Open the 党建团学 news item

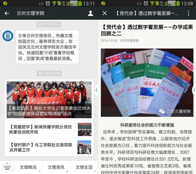pos(49,129)
